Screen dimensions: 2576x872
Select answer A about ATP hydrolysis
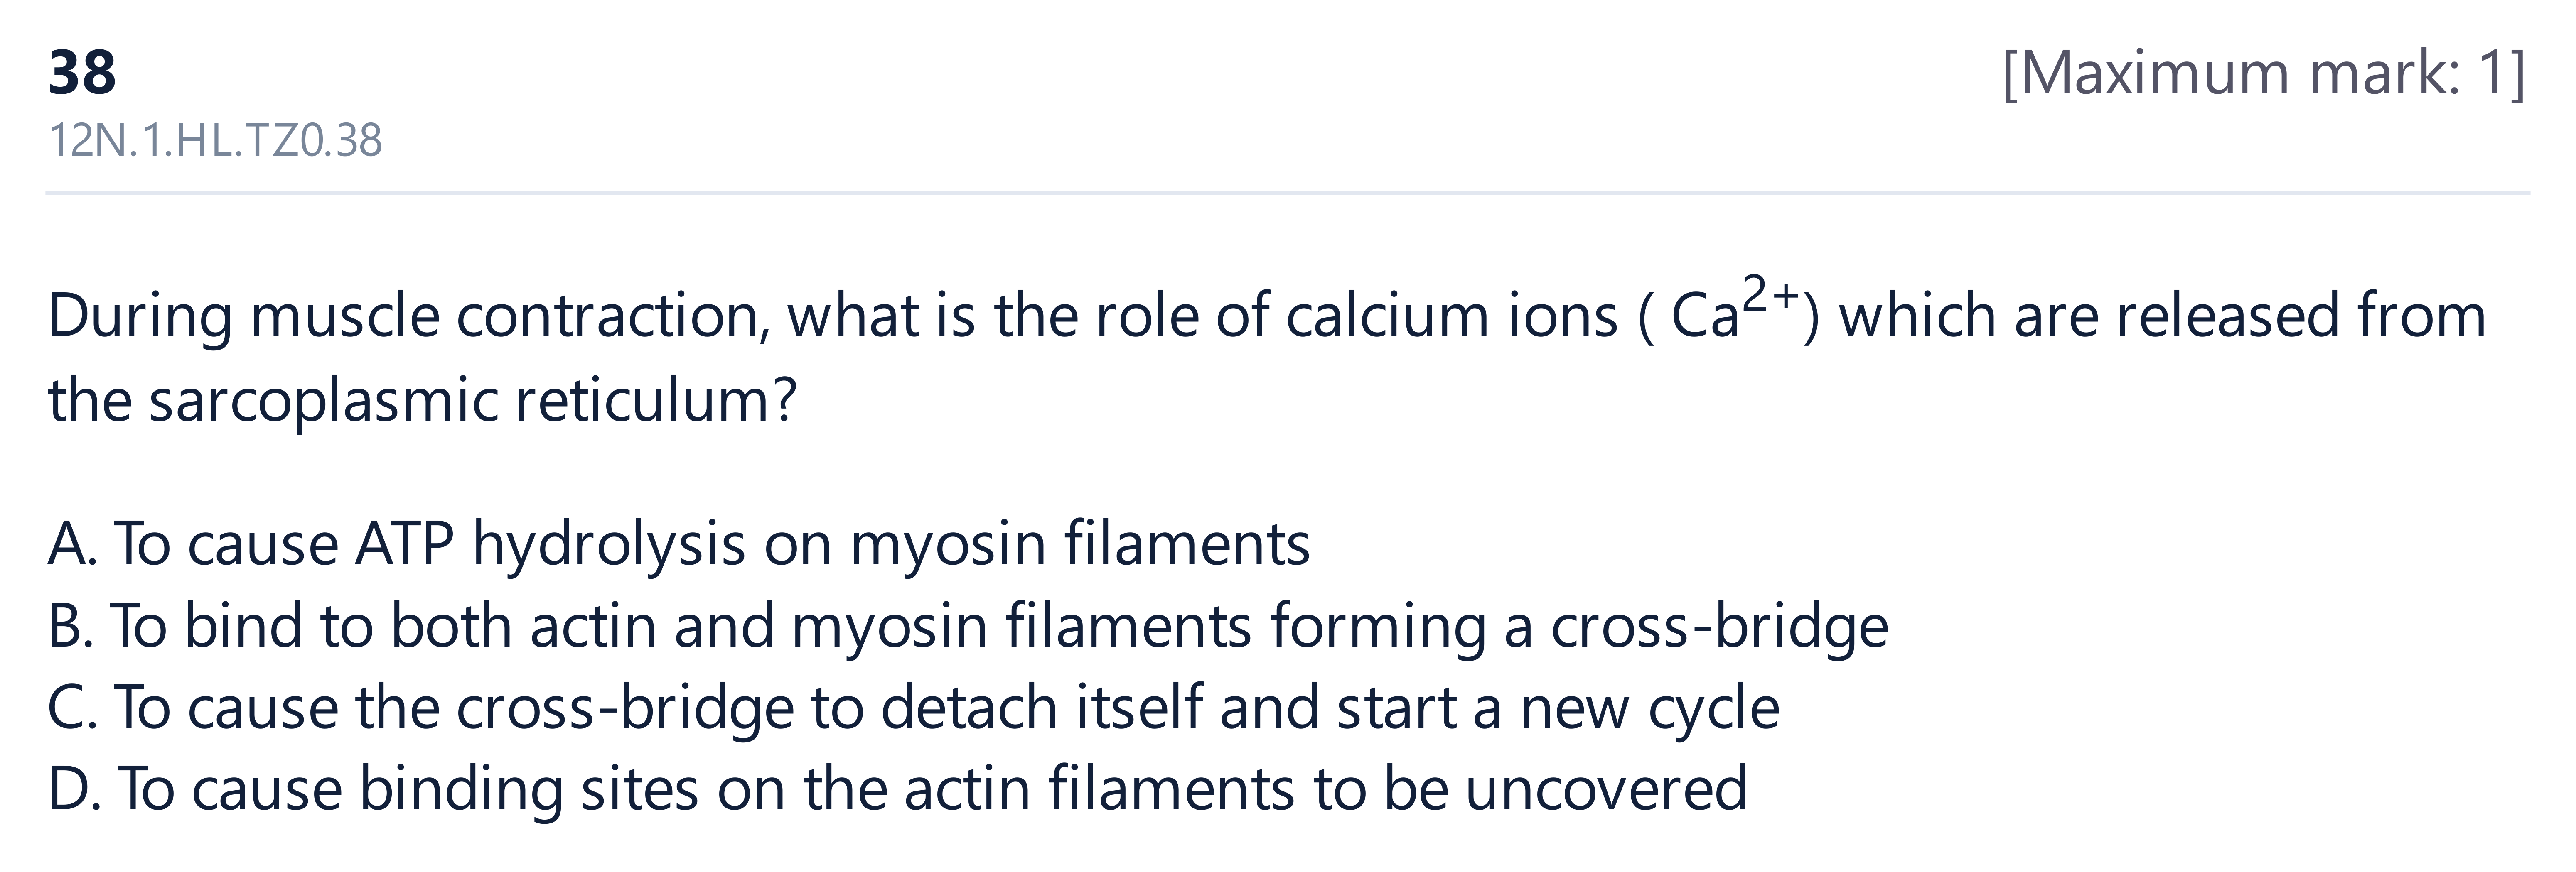click(679, 545)
